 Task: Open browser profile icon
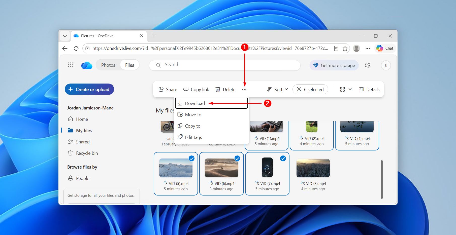tap(356, 48)
